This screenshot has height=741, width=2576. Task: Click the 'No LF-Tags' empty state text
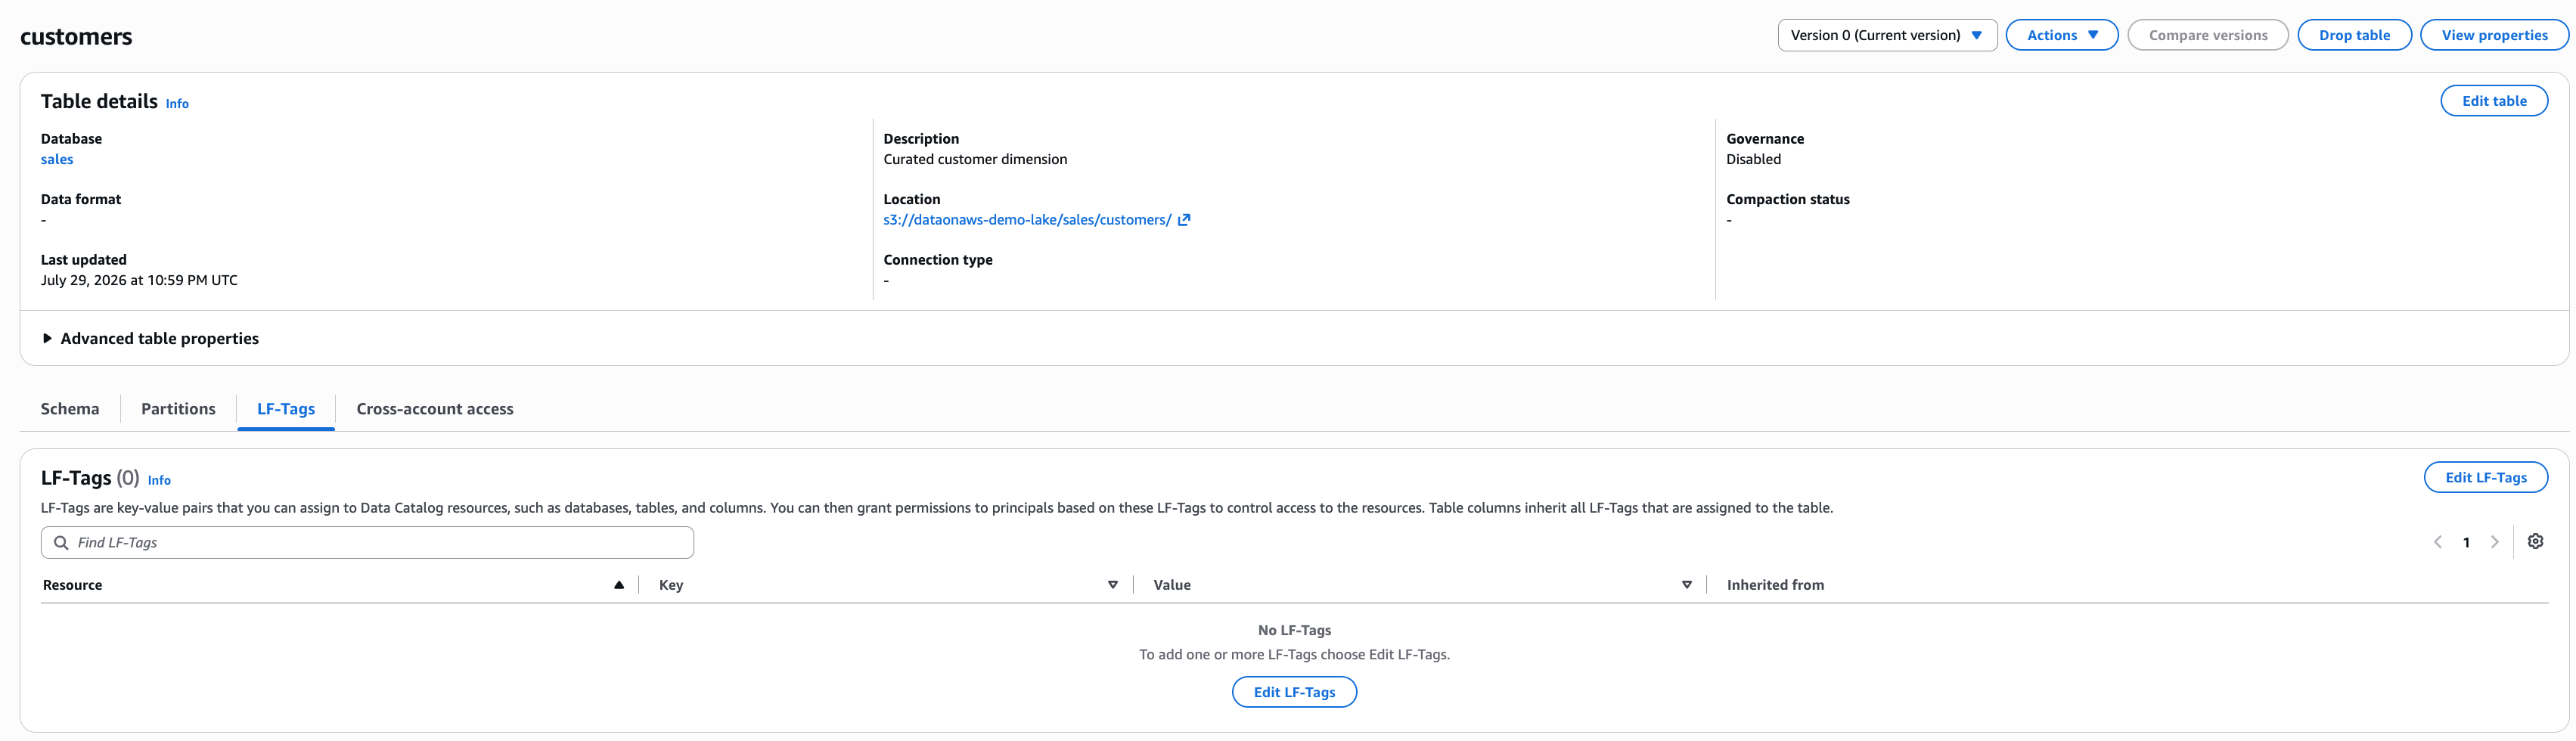[x=1294, y=631]
